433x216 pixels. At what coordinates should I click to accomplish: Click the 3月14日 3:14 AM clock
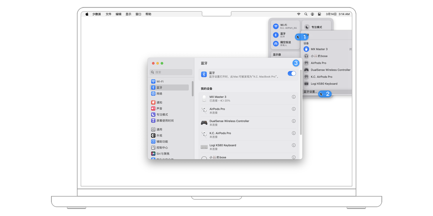click(x=338, y=14)
